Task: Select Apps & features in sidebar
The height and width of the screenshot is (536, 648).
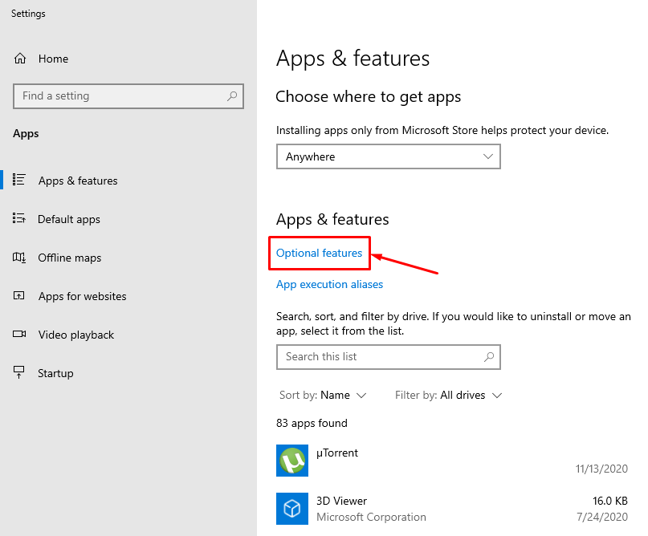Action: (x=78, y=181)
